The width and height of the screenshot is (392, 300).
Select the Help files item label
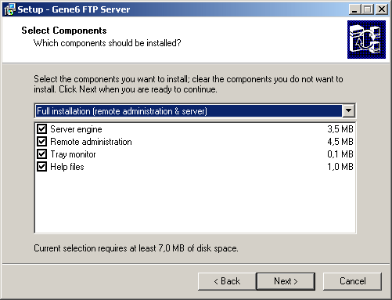(67, 167)
